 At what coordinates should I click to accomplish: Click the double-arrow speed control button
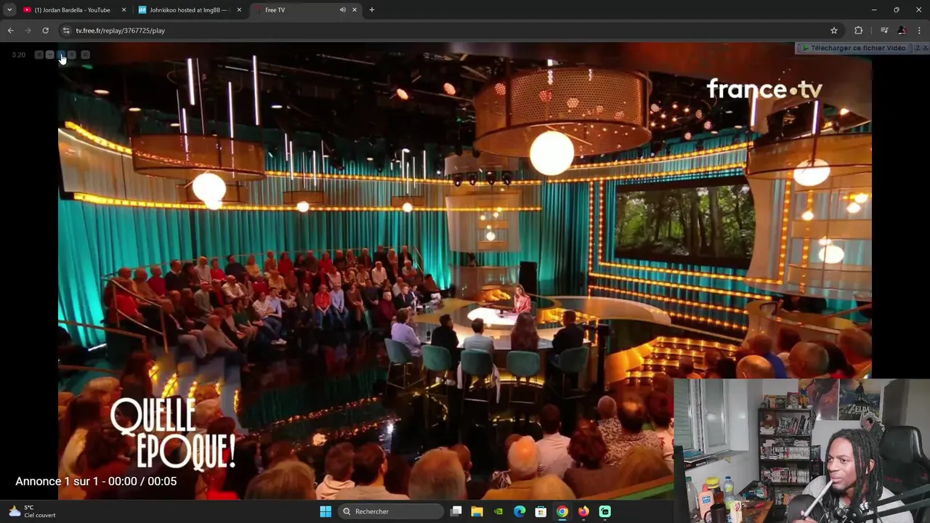[x=72, y=54]
